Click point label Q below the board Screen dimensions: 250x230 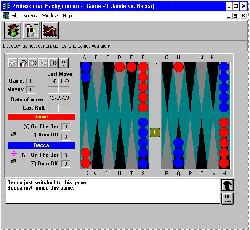pos(178,174)
